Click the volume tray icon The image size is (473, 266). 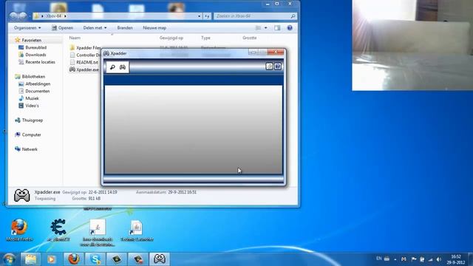click(x=439, y=259)
